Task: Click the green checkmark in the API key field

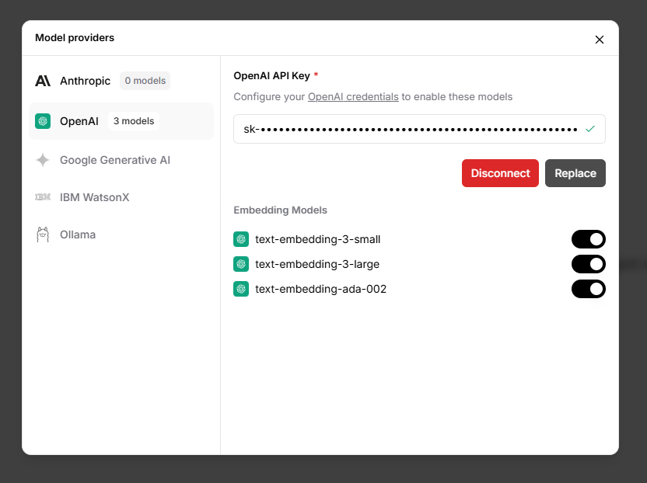Action: pos(590,129)
